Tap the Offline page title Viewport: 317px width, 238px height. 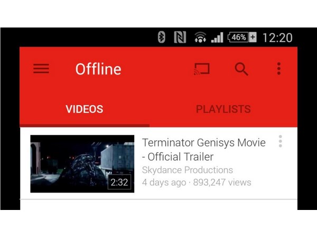coord(98,69)
